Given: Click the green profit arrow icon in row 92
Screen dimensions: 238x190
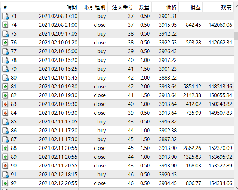Looking at the screenshot, I should click(x=6, y=183).
